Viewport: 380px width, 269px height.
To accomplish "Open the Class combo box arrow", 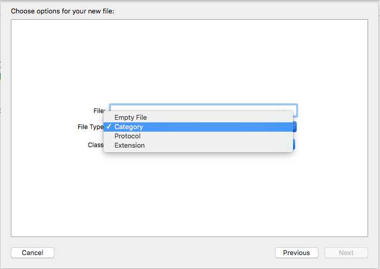I will (x=294, y=145).
